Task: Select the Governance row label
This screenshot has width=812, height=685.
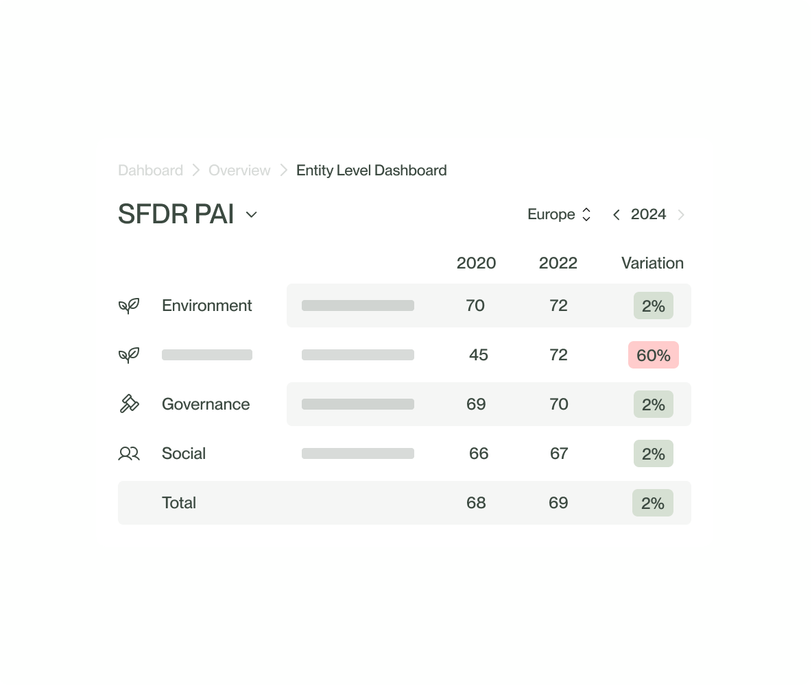Action: click(206, 404)
